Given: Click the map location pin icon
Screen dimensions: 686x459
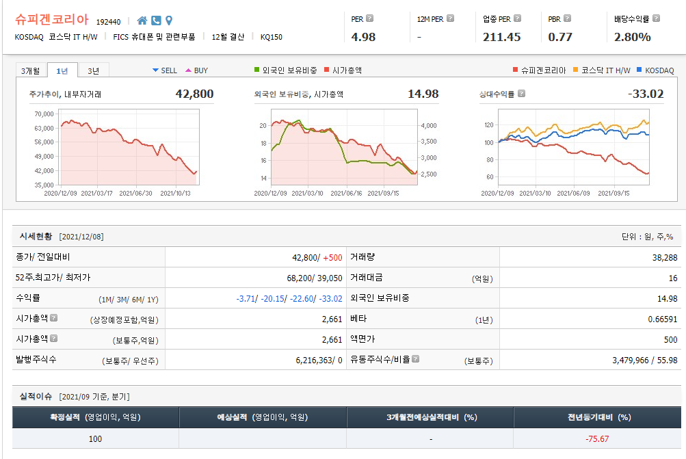Looking at the screenshot, I should (x=169, y=21).
